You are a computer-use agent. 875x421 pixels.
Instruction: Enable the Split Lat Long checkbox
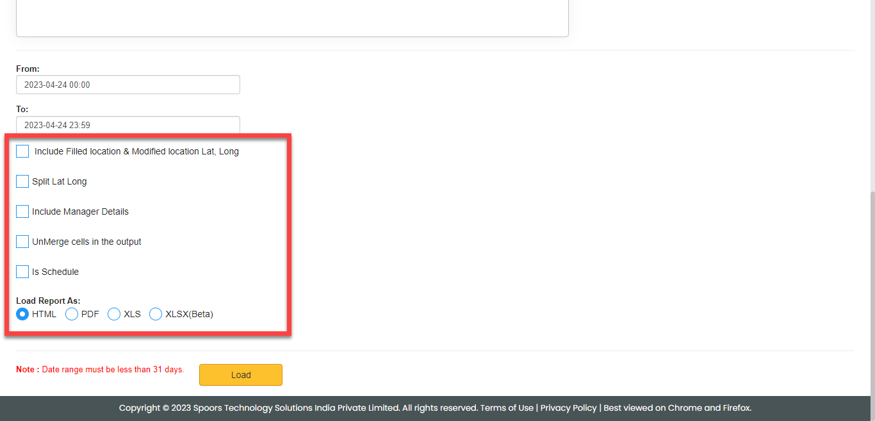(x=22, y=181)
